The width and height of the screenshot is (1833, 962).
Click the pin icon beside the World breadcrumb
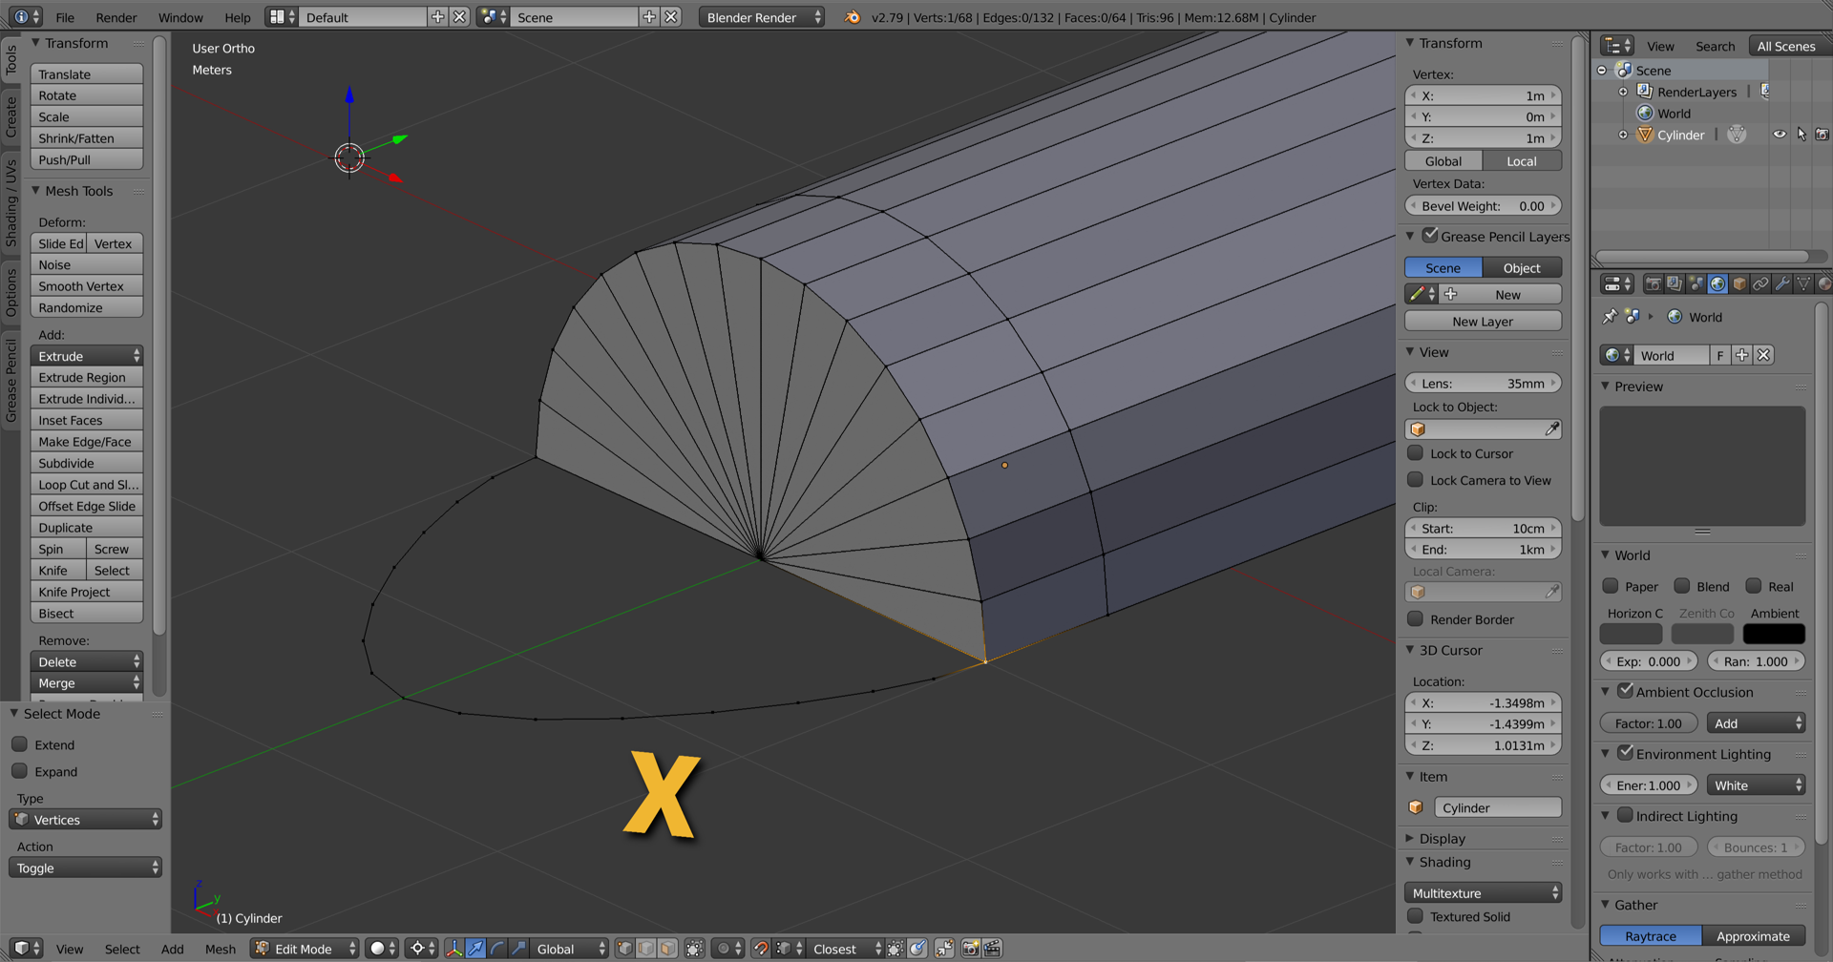pyautogui.click(x=1610, y=317)
